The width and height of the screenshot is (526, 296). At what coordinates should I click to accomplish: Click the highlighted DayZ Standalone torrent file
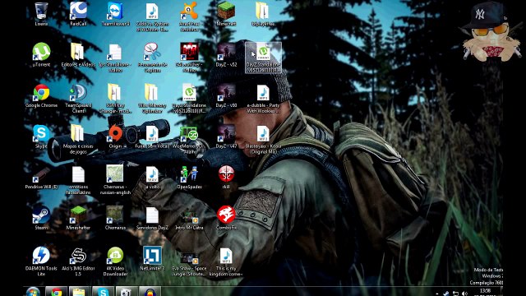(x=263, y=58)
